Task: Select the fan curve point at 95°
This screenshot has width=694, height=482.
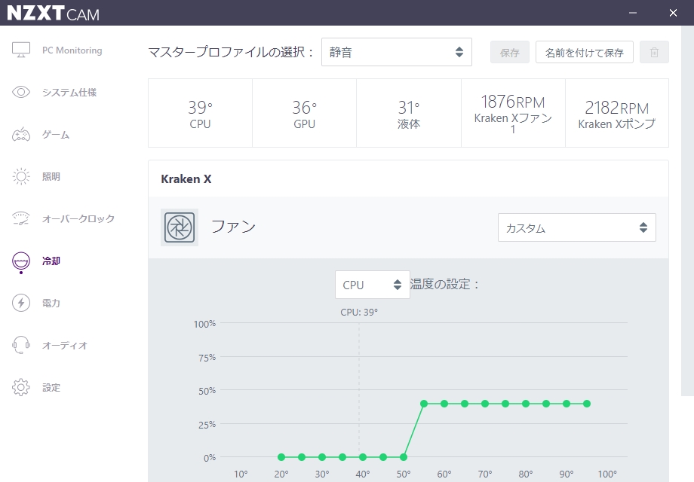Action: pos(586,404)
